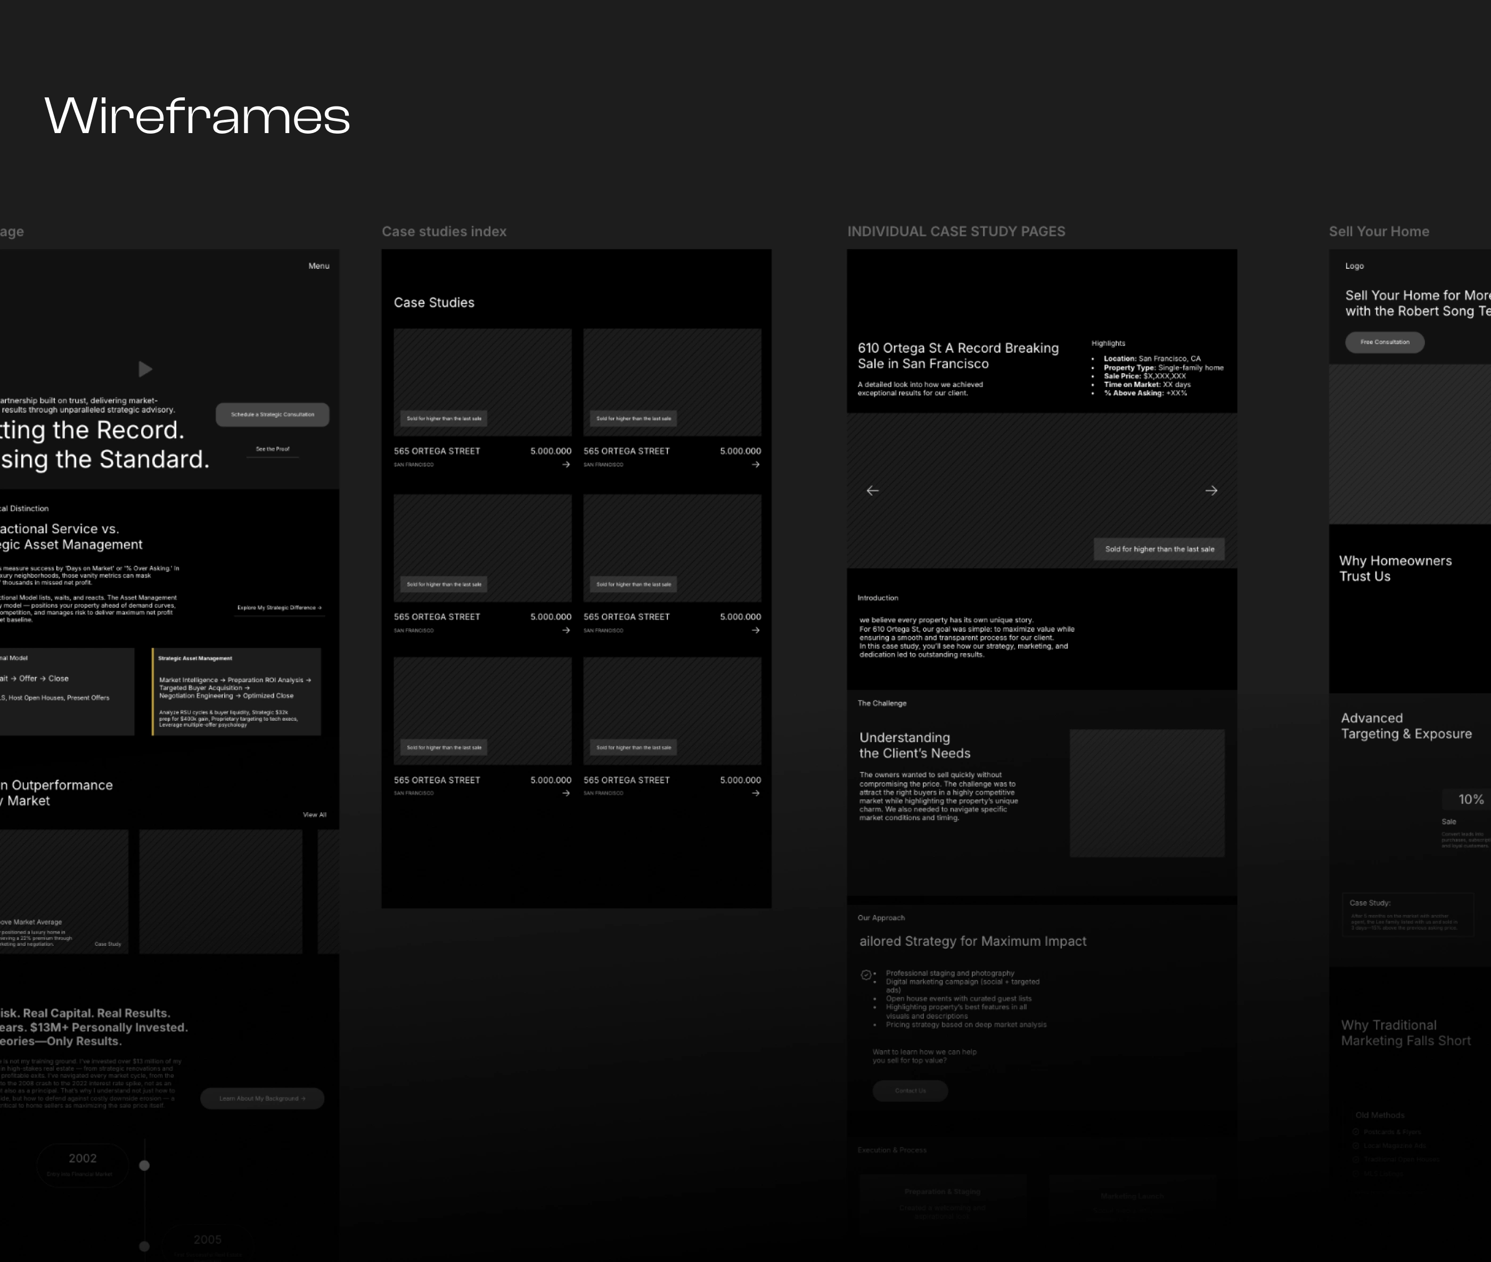Click Schedule a Strategic Consultation button

point(273,414)
